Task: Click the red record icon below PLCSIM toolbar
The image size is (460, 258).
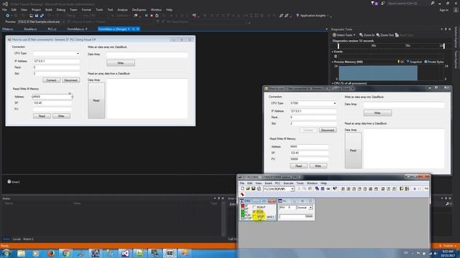Action: (x=242, y=194)
